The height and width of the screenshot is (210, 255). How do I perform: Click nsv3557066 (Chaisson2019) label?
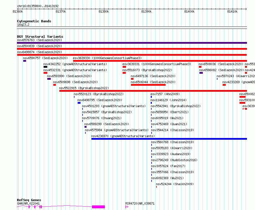pyautogui.click(x=172, y=172)
